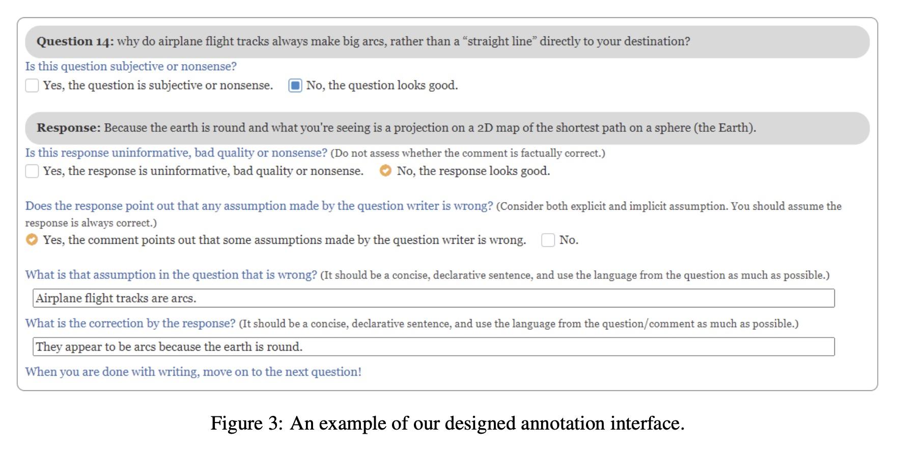The image size is (897, 452).
Task: Click 'Does the response point out' prompt text
Action: tap(259, 206)
